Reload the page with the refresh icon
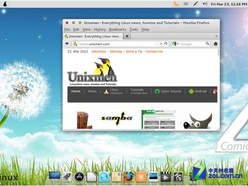The width and height of the screenshot is (248, 186). (166, 44)
